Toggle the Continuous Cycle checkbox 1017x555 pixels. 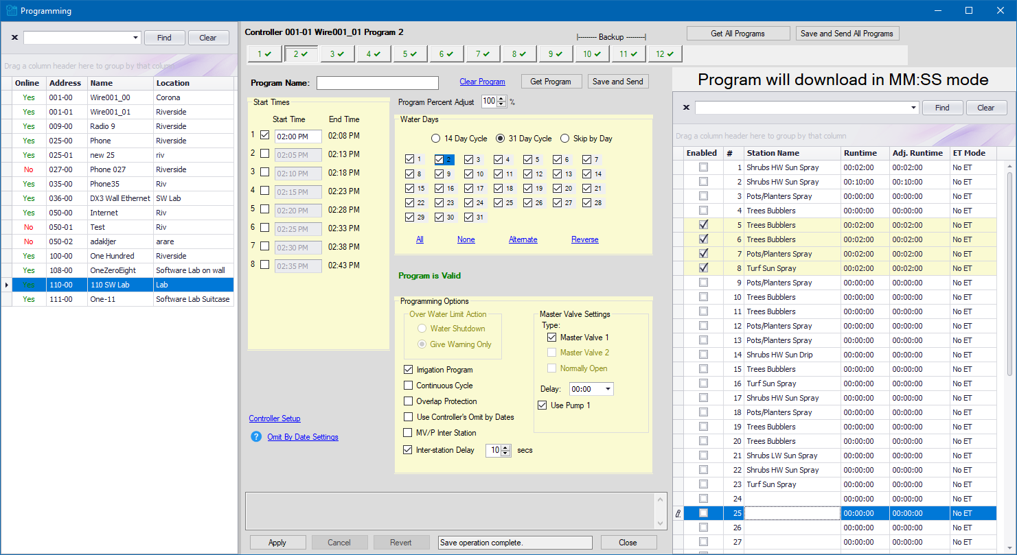point(409,386)
